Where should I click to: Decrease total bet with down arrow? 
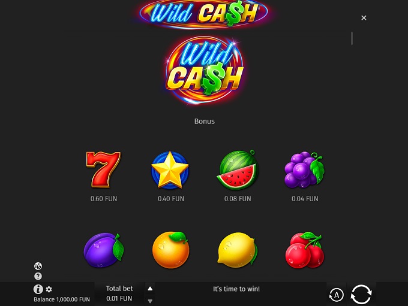pos(150,301)
